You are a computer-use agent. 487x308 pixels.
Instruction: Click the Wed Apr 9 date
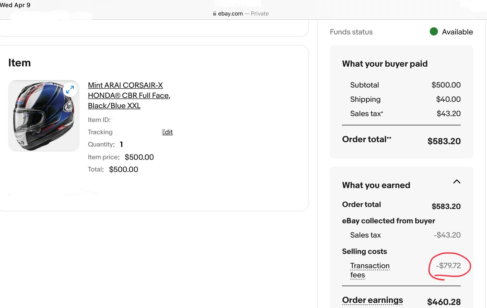pos(15,5)
